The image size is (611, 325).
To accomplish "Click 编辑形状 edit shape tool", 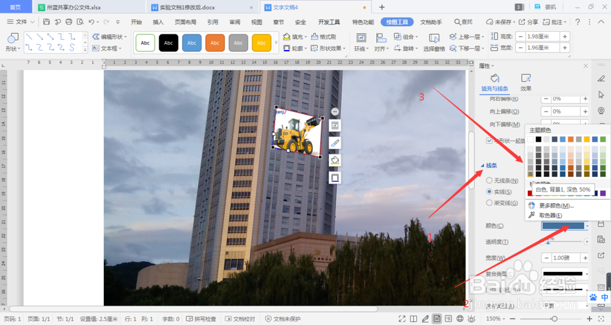I will 109,37.
